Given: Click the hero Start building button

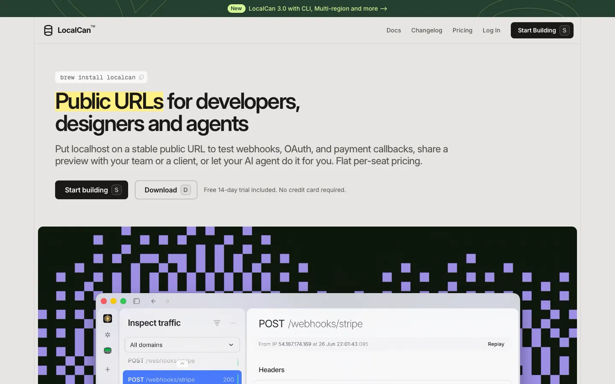Looking at the screenshot, I should coord(91,190).
